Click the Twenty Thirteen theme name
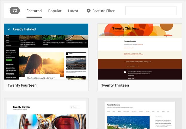Viewport: 186px width, 129px height. pyautogui.click(x=115, y=85)
